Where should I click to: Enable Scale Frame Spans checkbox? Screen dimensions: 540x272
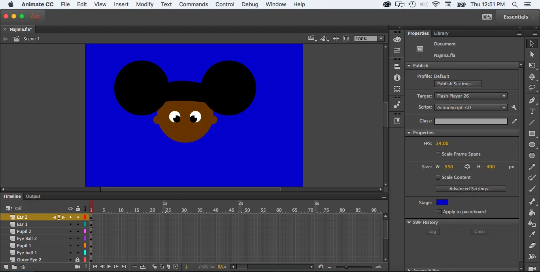tap(438, 154)
